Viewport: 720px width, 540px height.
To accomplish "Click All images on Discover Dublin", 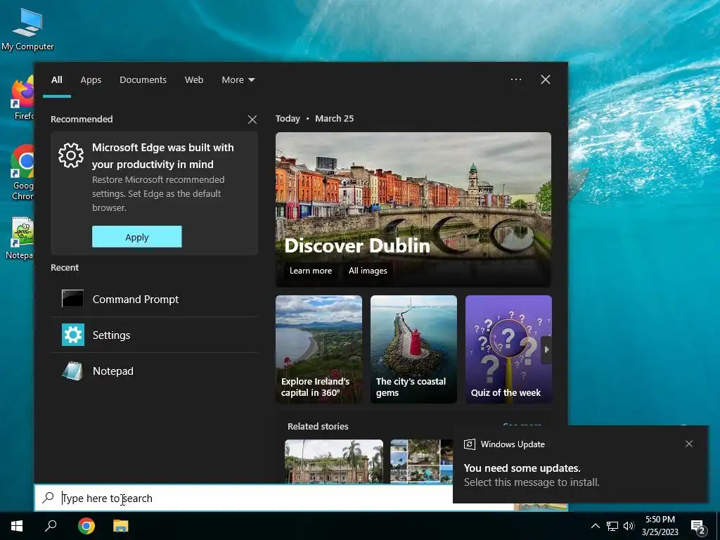I will (368, 271).
